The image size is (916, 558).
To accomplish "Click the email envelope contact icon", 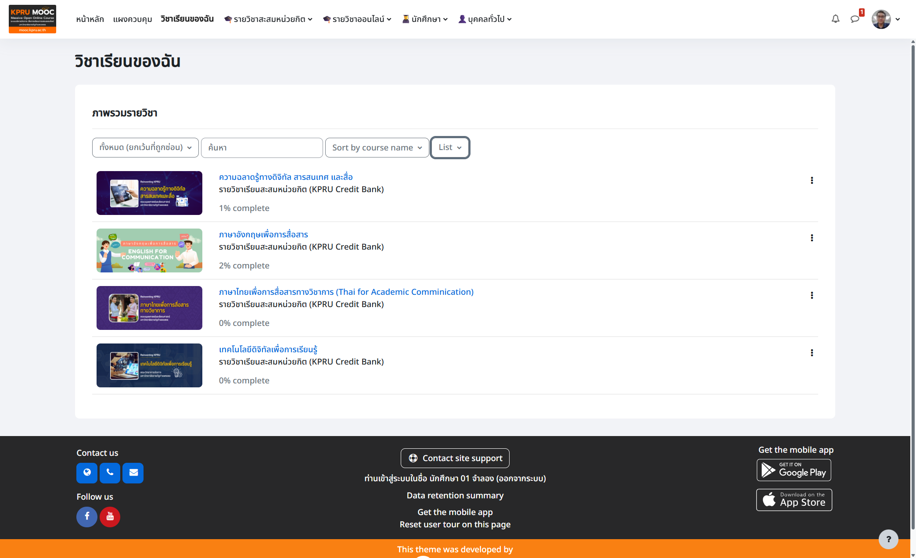I will pyautogui.click(x=133, y=473).
